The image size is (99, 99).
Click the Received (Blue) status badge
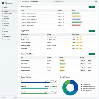[x=76, y=19]
